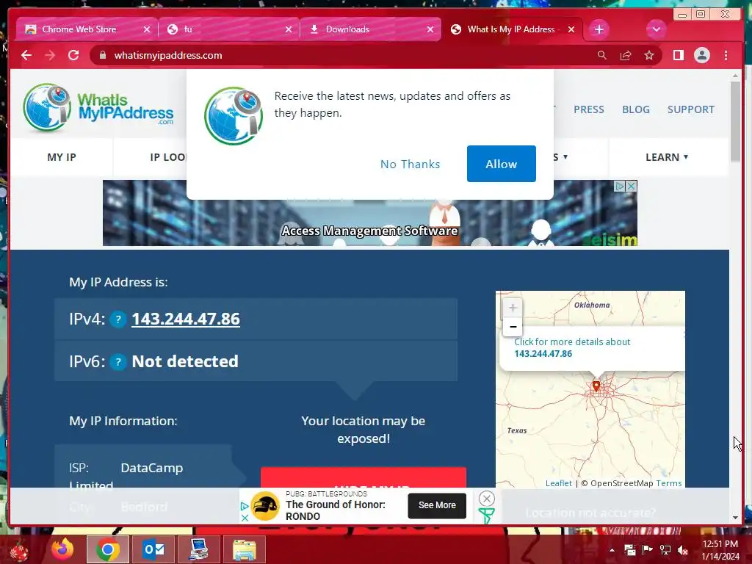Expand the LEARN dropdown menu

point(667,157)
